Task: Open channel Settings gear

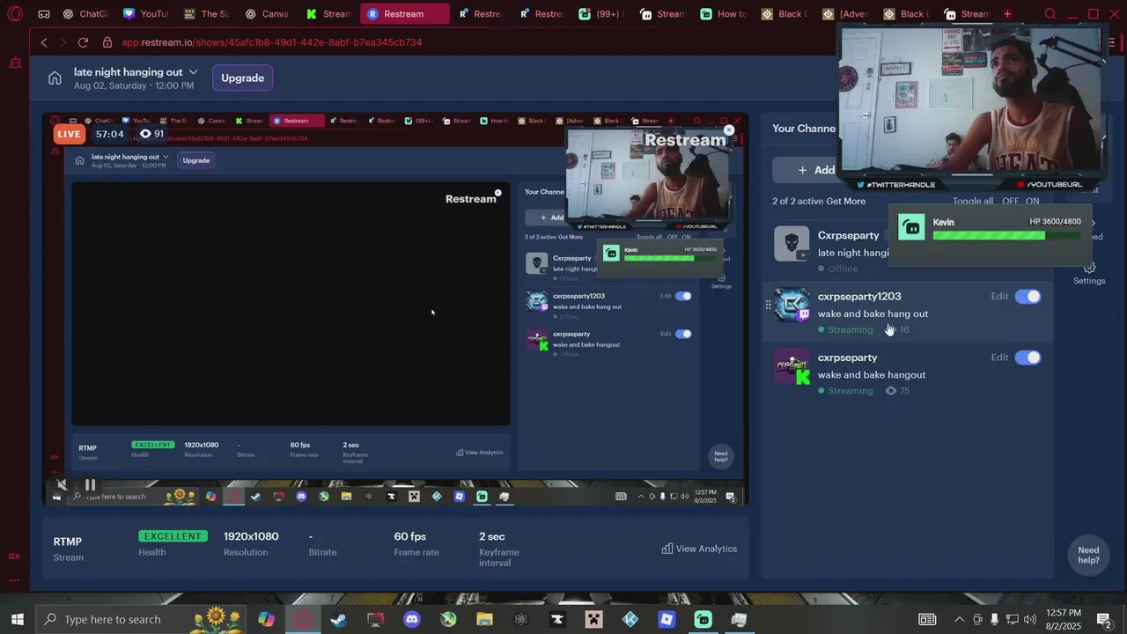Action: point(1089,273)
